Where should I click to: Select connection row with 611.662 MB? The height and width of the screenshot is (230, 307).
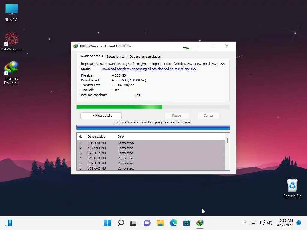[151, 168]
